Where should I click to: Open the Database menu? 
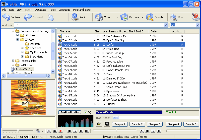click(x=41, y=10)
